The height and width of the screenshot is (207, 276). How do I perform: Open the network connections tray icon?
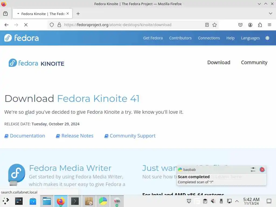pos(229,201)
